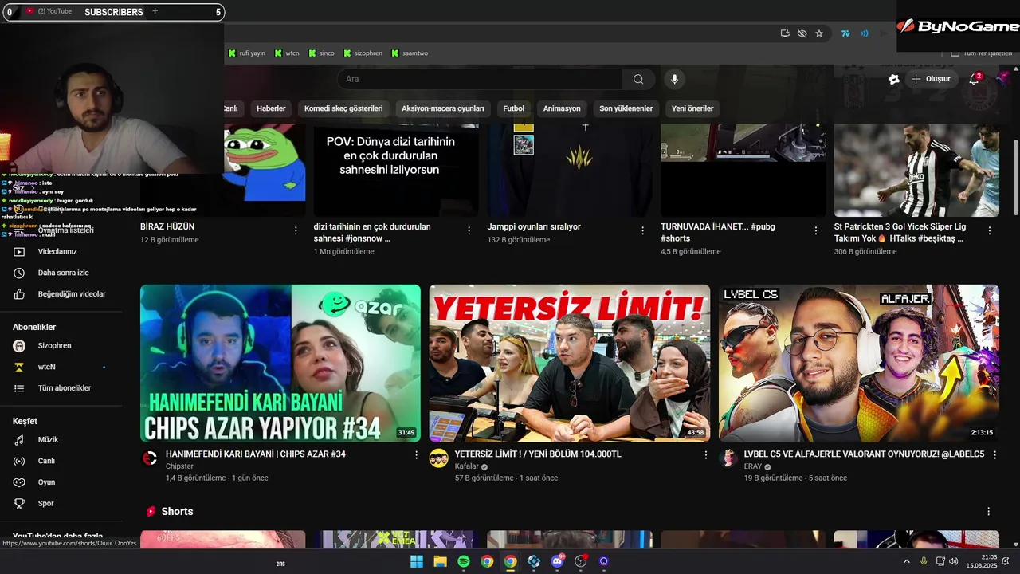Open options menu for CHIPS AZAR #34 video
This screenshot has height=574, width=1020.
point(415,454)
